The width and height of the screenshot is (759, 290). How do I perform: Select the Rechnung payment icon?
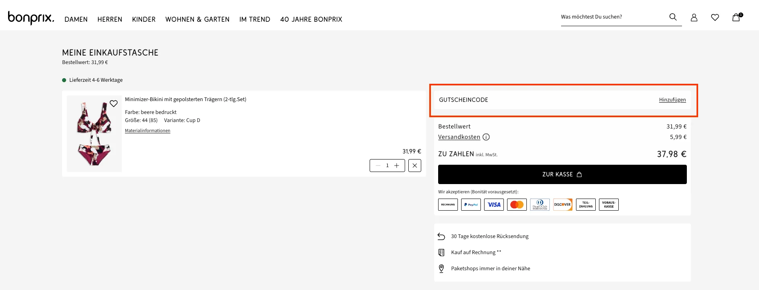point(448,205)
